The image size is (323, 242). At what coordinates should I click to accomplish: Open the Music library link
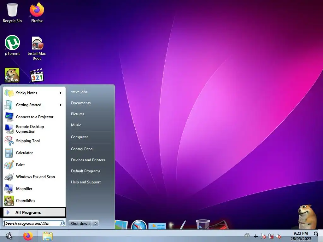76,125
